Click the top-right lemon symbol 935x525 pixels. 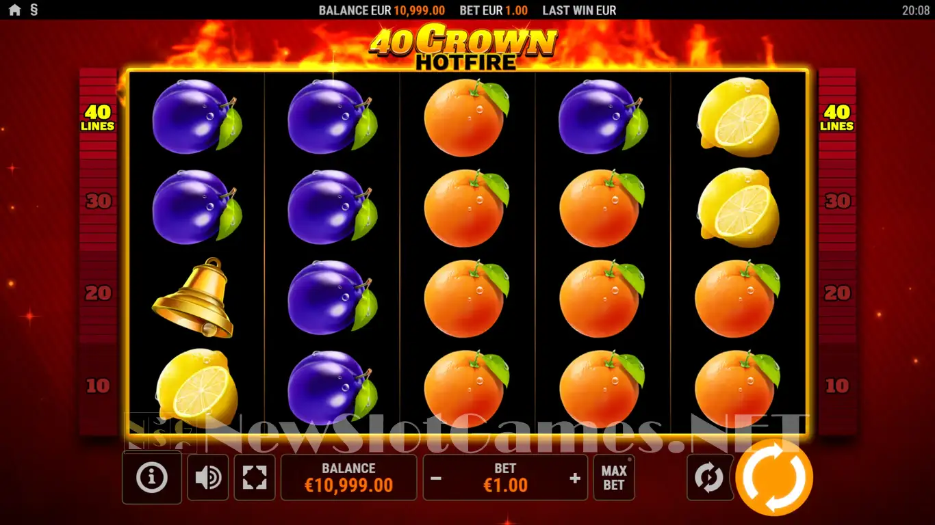pos(739,118)
